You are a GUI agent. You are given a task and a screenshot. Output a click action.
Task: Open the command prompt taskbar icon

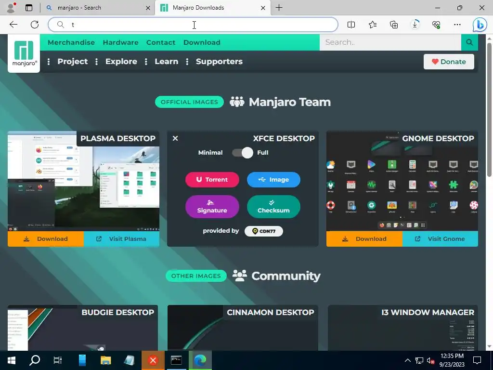pos(176,360)
